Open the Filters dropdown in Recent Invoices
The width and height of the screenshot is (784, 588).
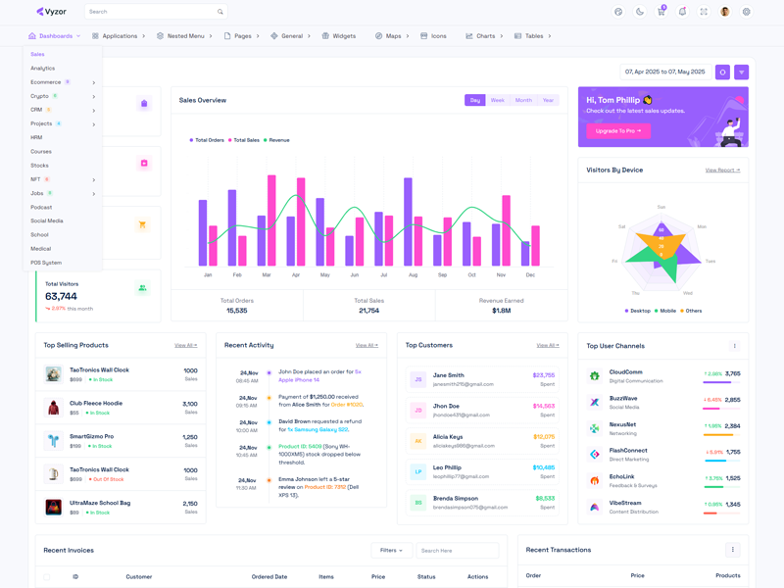[x=390, y=551]
